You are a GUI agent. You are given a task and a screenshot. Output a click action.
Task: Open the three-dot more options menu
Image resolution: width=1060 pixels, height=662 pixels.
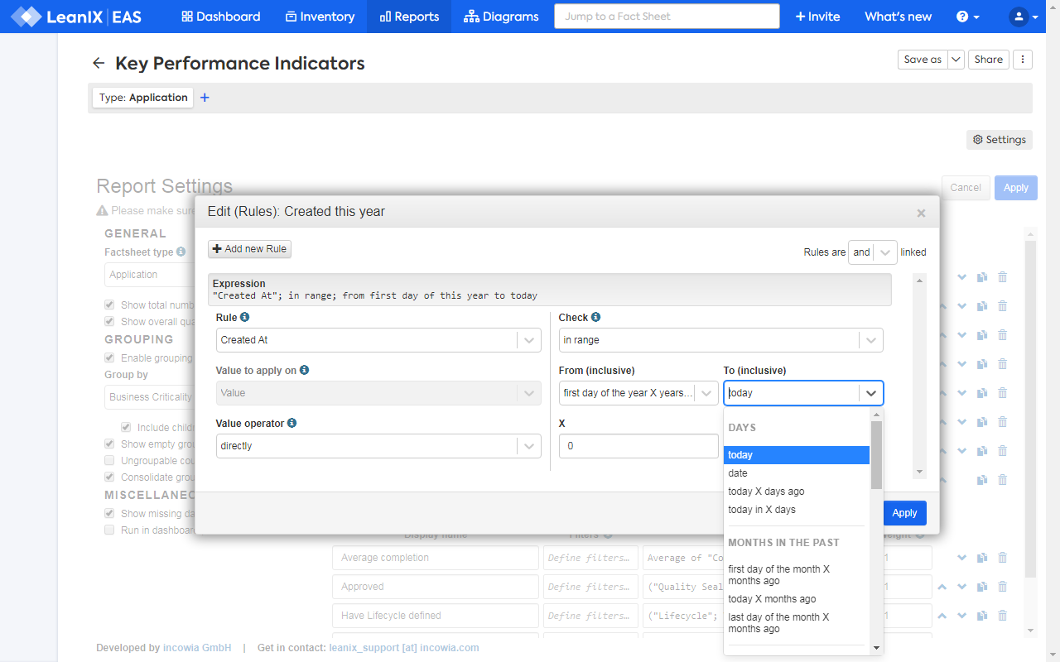click(x=1024, y=60)
